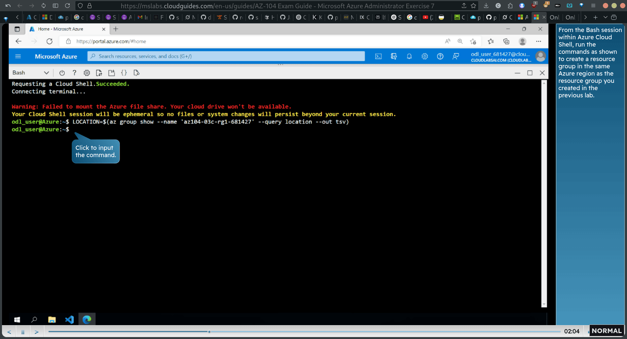The width and height of the screenshot is (627, 339).
Task: Open Edge collections icon
Action: pos(506,41)
